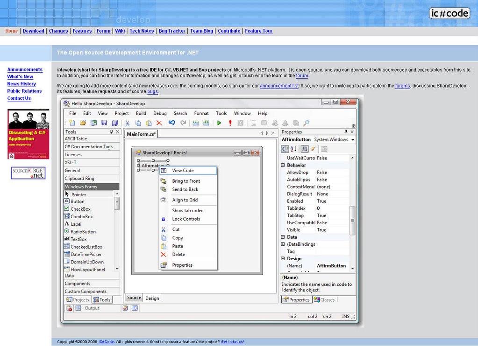Switch to the Projects tab

pyautogui.click(x=78, y=300)
